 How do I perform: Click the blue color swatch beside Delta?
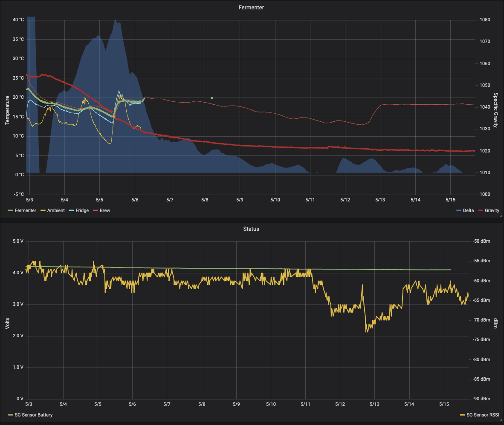coord(459,210)
